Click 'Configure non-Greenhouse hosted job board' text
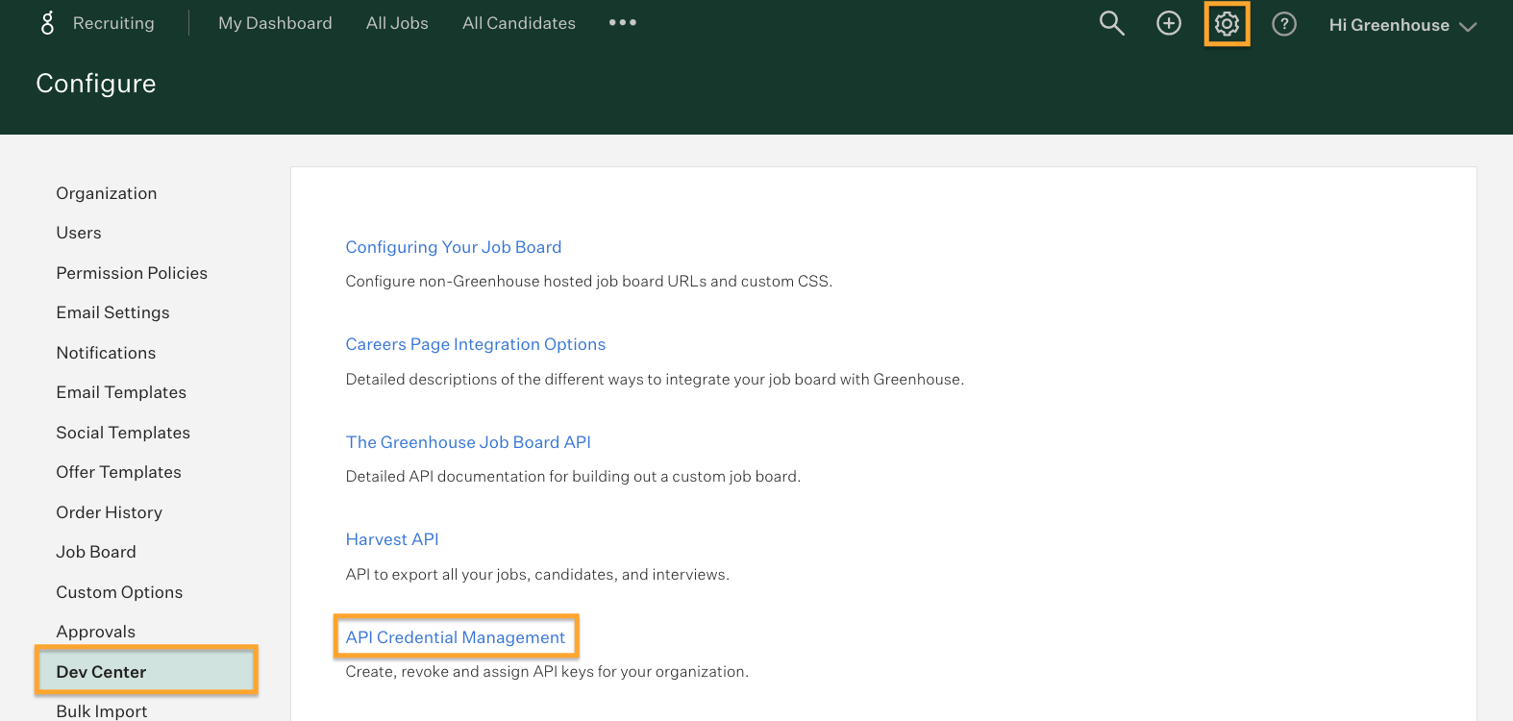This screenshot has height=721, width=1513. pyautogui.click(x=589, y=281)
